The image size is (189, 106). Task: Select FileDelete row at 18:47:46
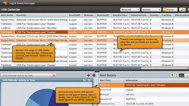pos(95,24)
